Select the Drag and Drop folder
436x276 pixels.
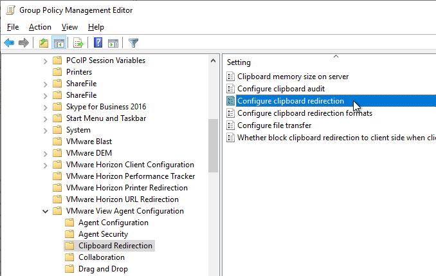(103, 269)
